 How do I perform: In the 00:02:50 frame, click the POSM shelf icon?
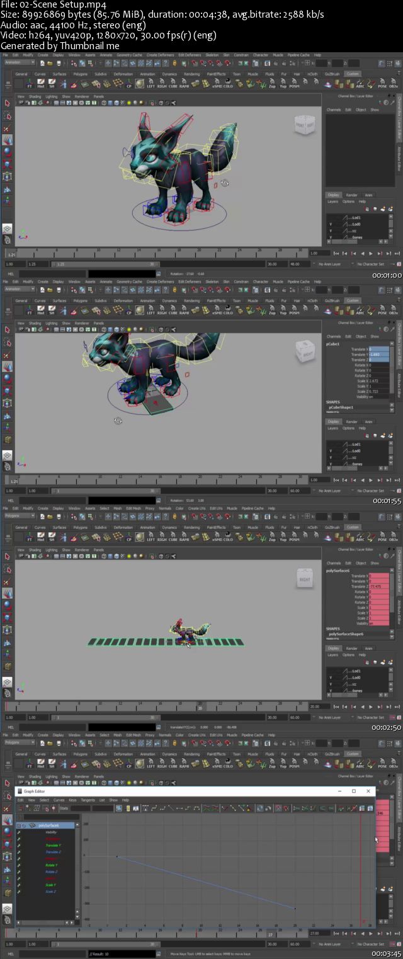[294, 537]
